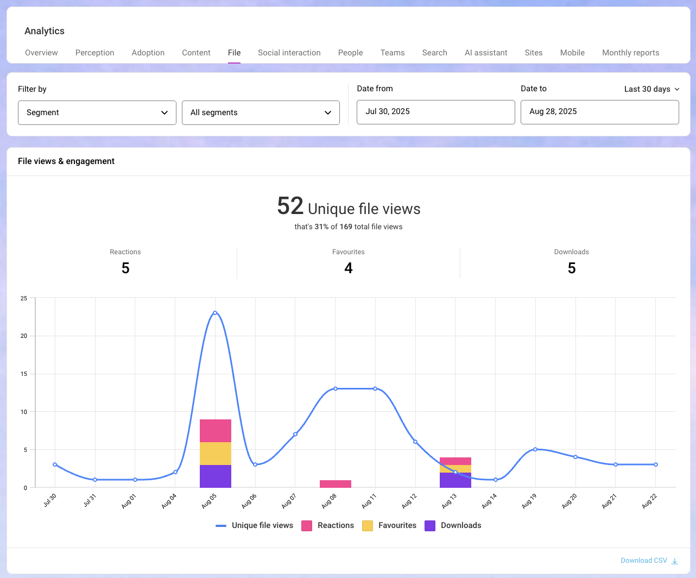The image size is (696, 578).
Task: Switch to the Overview tab
Action: point(41,53)
